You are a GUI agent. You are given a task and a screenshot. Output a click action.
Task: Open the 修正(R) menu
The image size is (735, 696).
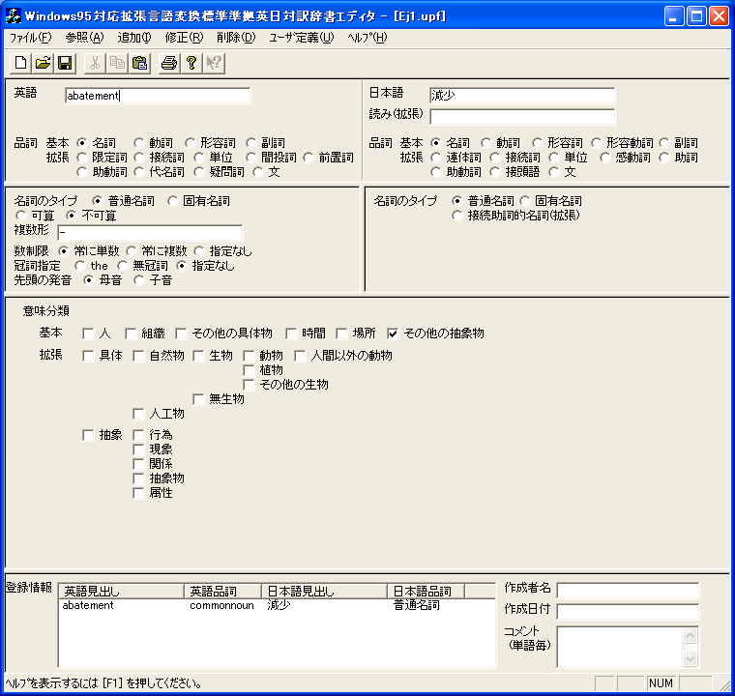pyautogui.click(x=184, y=38)
